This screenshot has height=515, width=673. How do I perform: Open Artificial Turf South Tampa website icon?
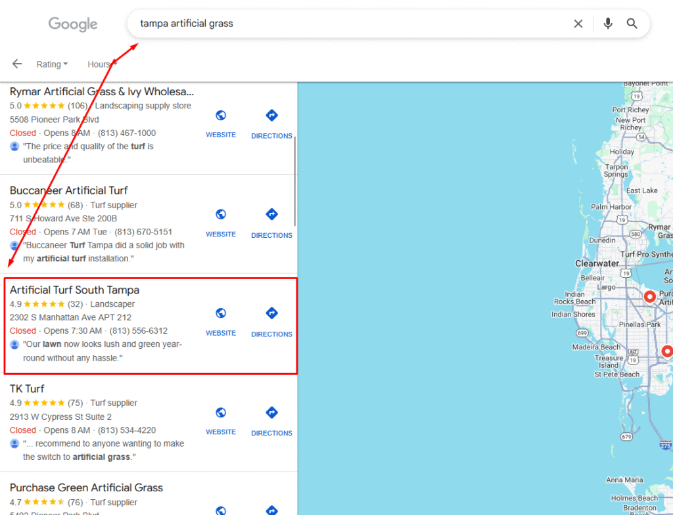pos(221,313)
